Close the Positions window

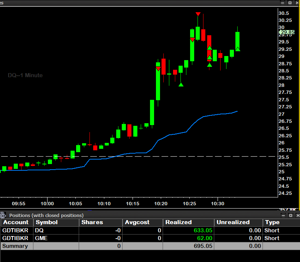point(298,215)
